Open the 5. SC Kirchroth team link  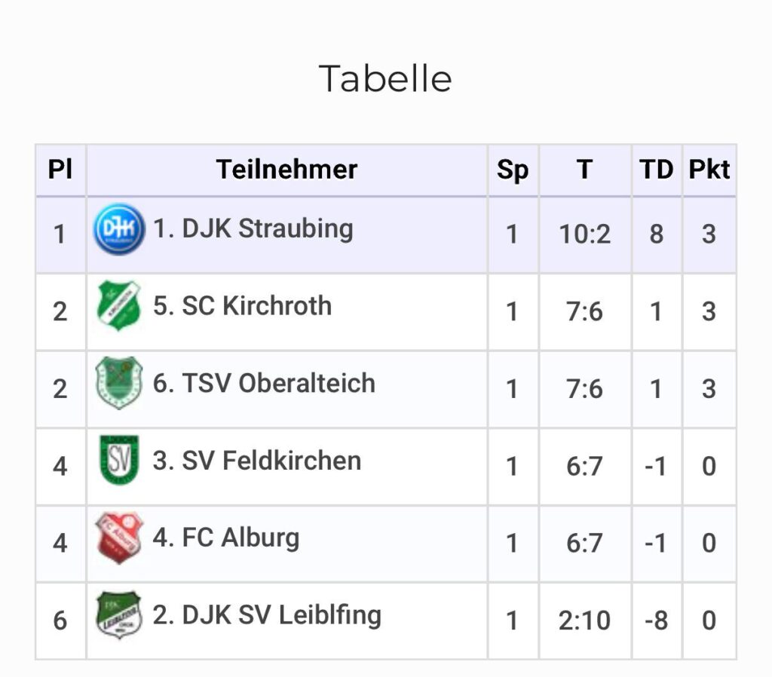click(242, 306)
